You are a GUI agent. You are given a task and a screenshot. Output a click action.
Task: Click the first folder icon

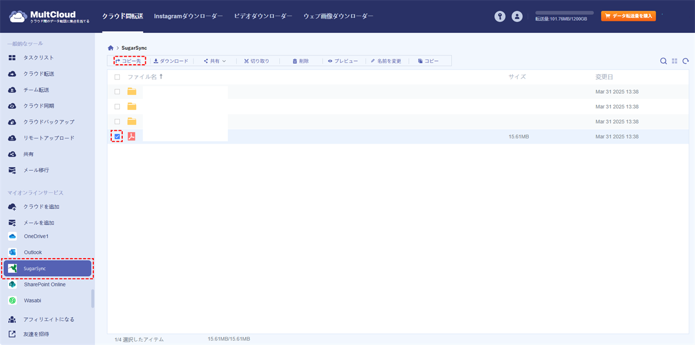coord(131,91)
